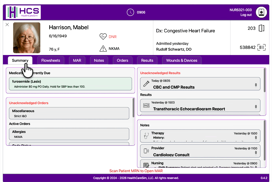The image size is (272, 182).
Task: Open the furosemide (Lasix) medication card
Action: (70, 84)
